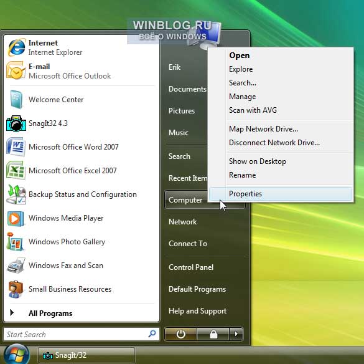Click the Microsoft Office Excel 2007 icon

[x=16, y=170]
